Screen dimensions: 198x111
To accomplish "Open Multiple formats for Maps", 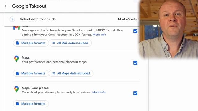I will (31, 73).
